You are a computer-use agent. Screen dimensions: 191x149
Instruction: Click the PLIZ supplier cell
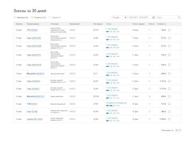(x=95, y=74)
